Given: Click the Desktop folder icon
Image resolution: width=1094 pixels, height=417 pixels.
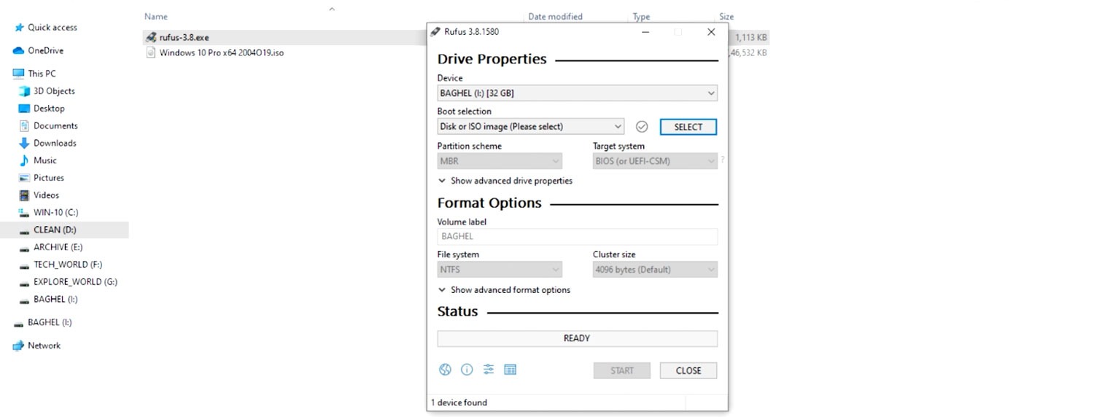Looking at the screenshot, I should (x=24, y=109).
